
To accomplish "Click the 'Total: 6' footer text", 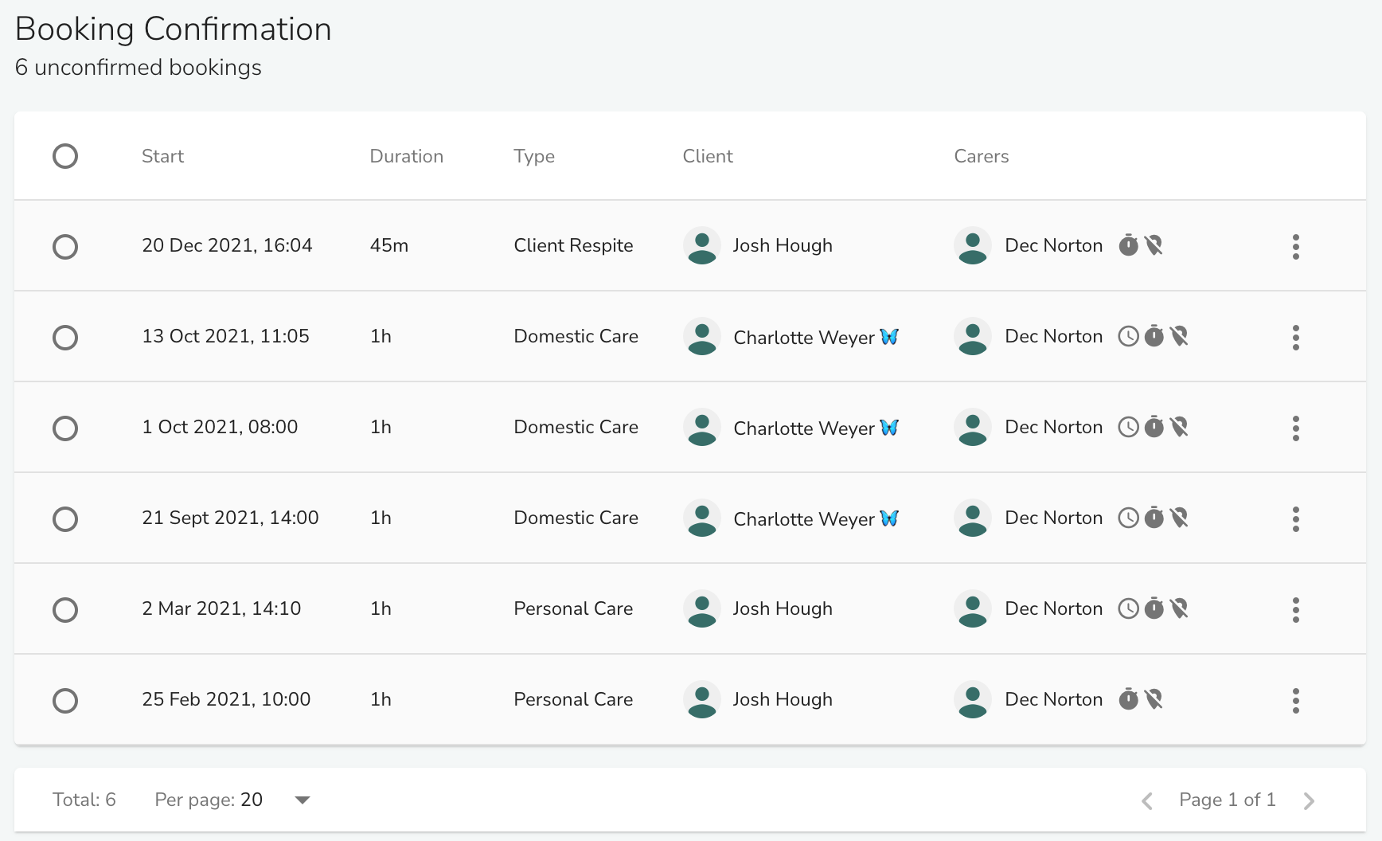I will [x=84, y=800].
